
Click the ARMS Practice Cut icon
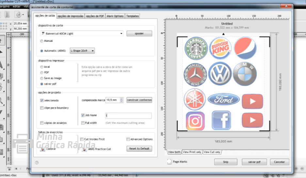tap(84, 149)
